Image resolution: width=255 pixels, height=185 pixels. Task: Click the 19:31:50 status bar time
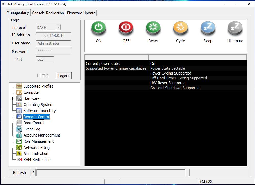(x=206, y=182)
